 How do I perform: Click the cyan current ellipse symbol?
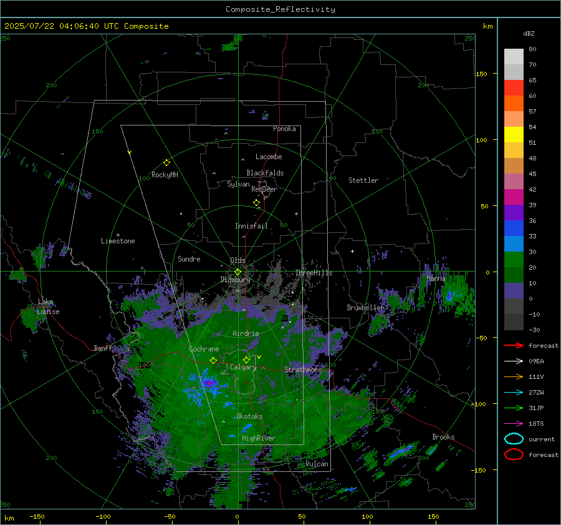coord(514,439)
